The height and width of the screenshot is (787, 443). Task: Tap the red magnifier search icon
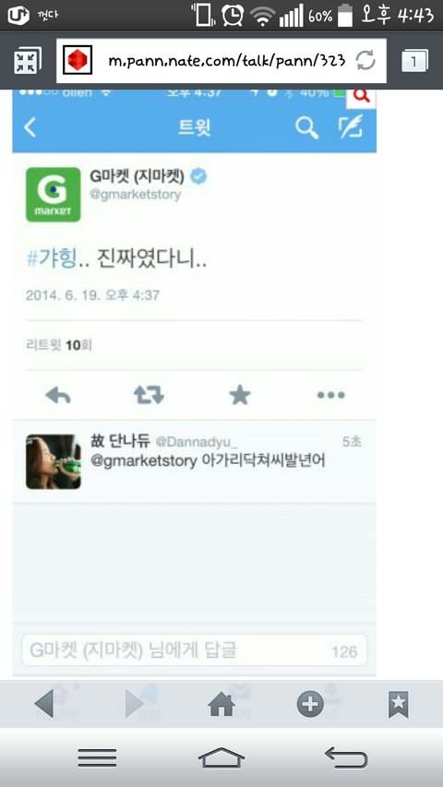[x=362, y=96]
